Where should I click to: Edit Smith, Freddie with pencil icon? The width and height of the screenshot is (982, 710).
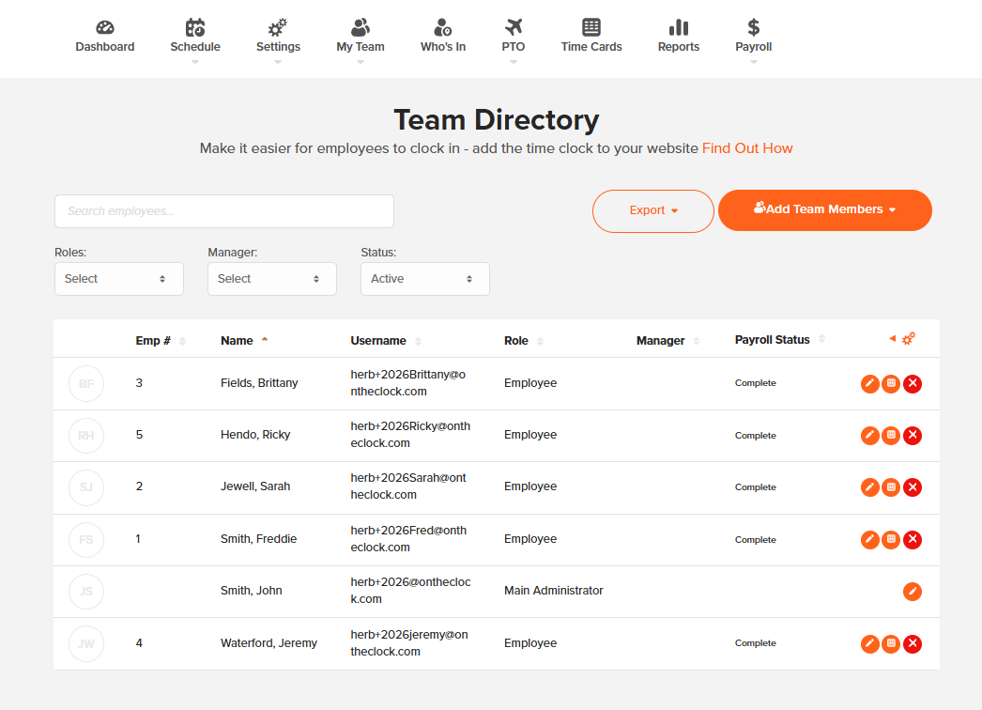pos(870,540)
